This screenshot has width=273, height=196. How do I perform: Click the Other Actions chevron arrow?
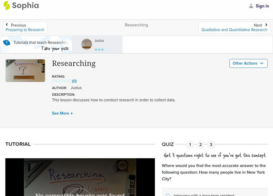(x=261, y=63)
